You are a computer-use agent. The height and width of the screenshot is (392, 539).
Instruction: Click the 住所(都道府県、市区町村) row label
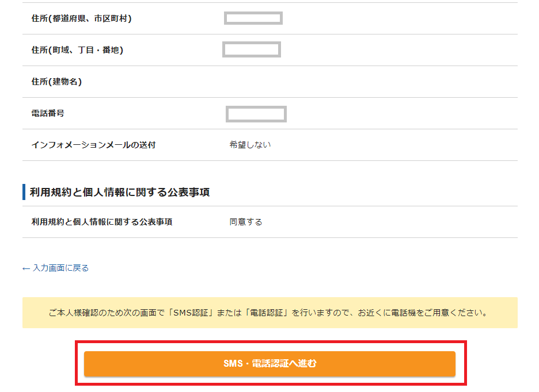click(81, 18)
